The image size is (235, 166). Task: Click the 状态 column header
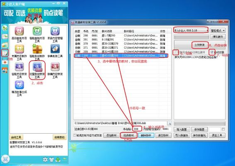(x=162, y=31)
